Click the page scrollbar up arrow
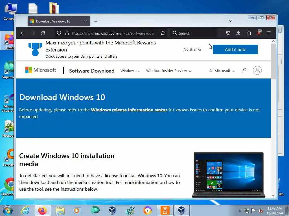289x216 pixels. tap(273, 41)
